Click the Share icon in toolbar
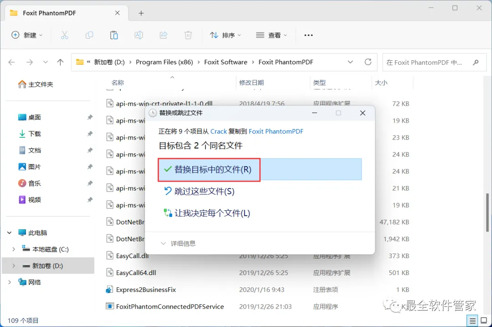The height and width of the screenshot is (327, 492). click(x=163, y=35)
